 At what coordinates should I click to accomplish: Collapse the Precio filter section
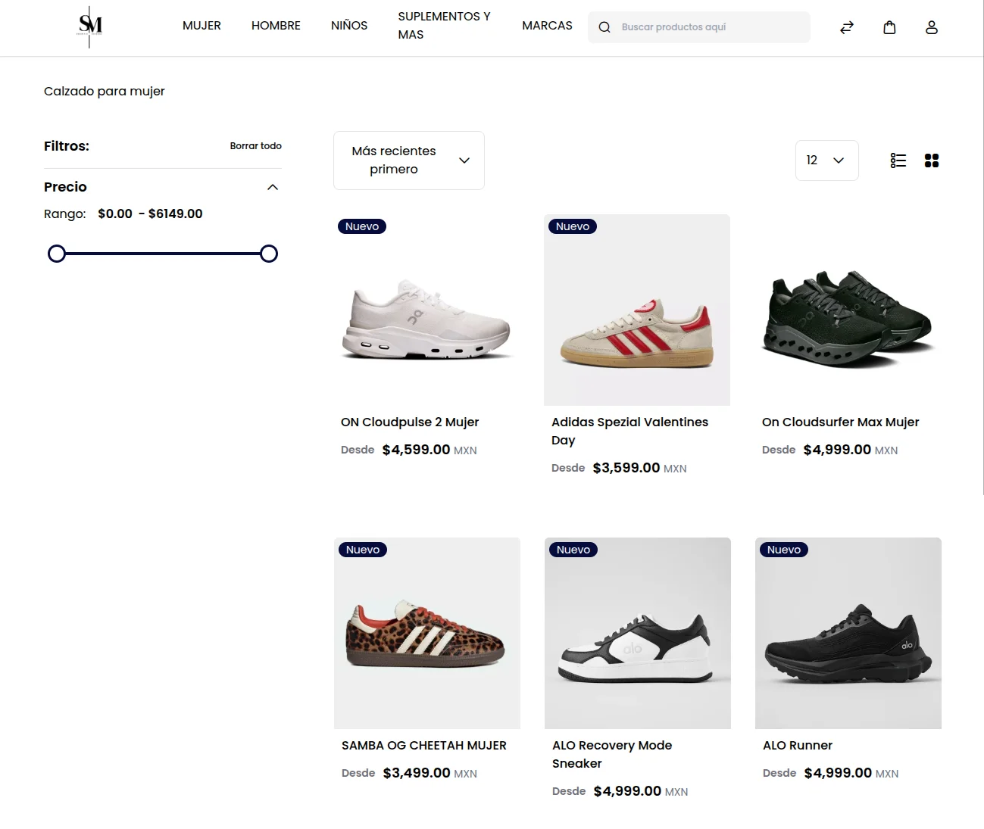(272, 186)
